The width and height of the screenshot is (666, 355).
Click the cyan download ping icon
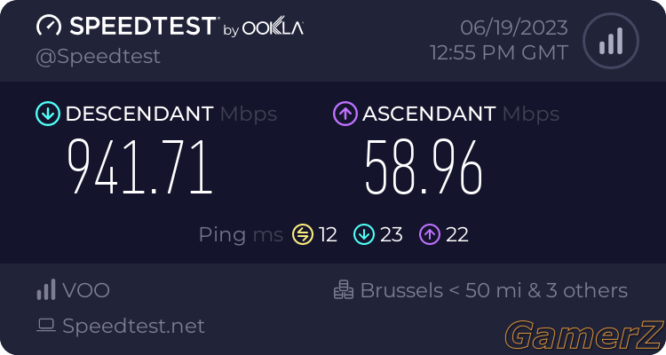point(364,234)
